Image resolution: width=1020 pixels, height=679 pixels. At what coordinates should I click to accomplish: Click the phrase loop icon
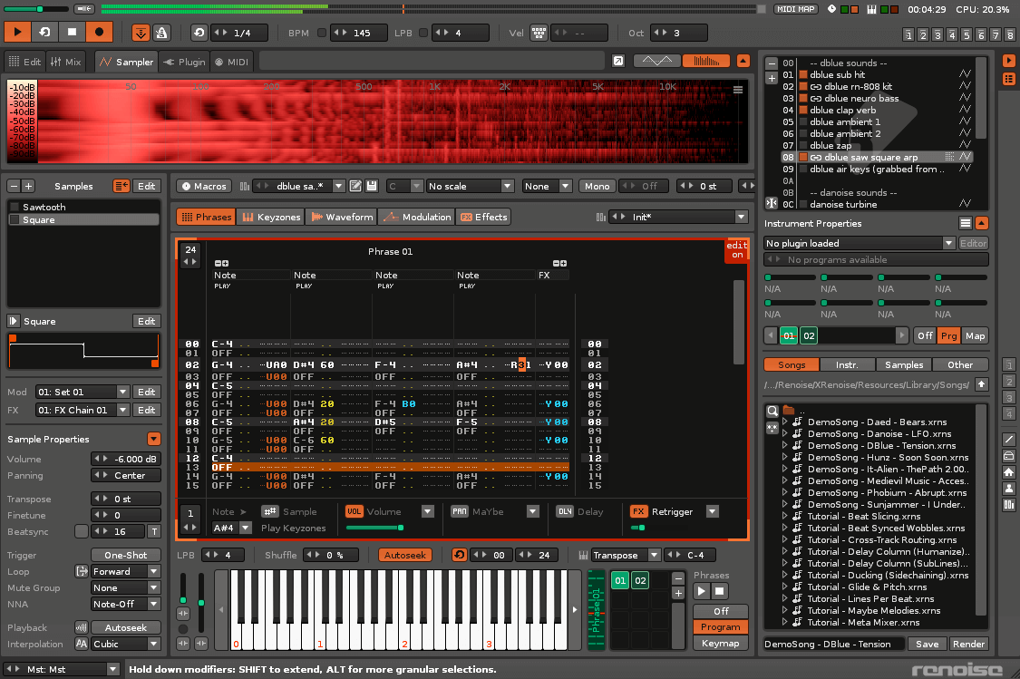point(459,555)
